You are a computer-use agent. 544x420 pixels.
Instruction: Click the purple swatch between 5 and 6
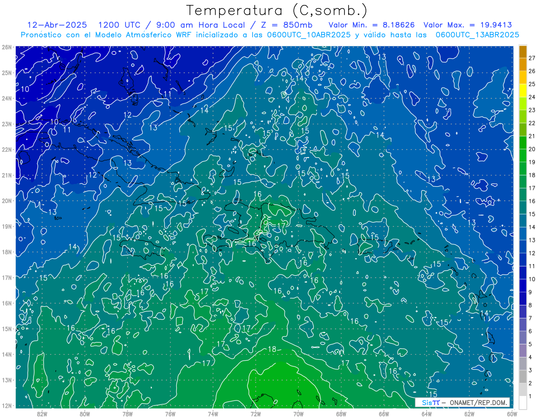(x=523, y=338)
